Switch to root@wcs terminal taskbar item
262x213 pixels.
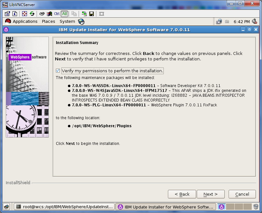tap(64, 207)
